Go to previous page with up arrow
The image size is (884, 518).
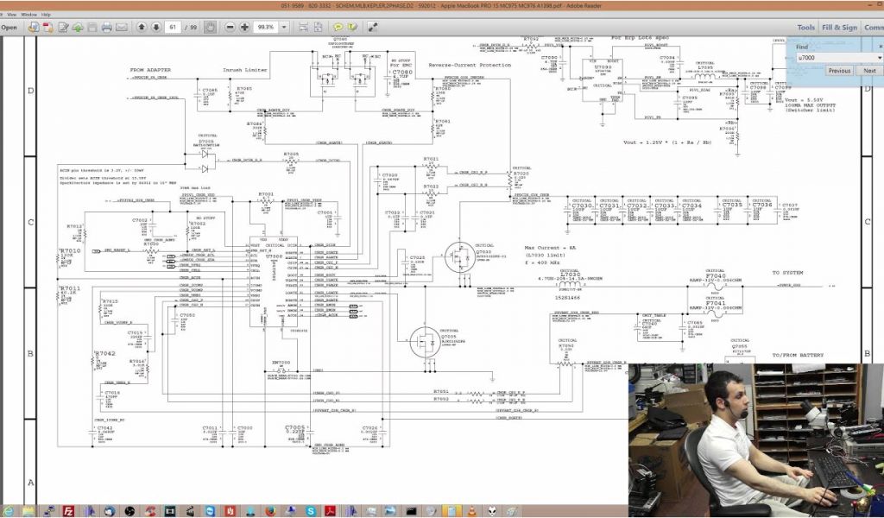[x=142, y=27]
